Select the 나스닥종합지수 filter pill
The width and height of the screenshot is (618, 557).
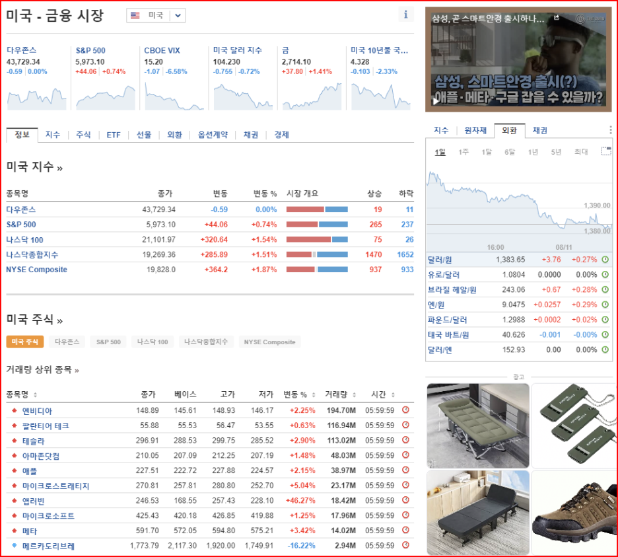click(x=206, y=342)
